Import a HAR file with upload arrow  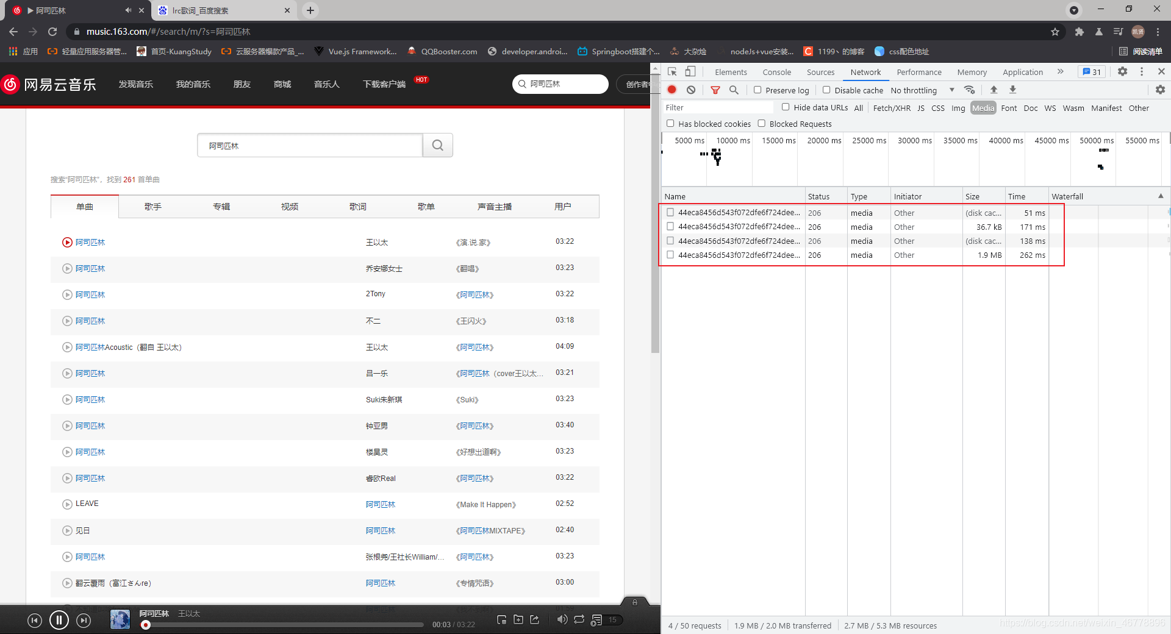click(994, 90)
